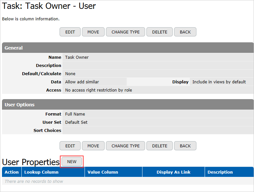The height and width of the screenshot is (192, 254).
Task: Click the Data label in General section
Action: tap(56, 82)
